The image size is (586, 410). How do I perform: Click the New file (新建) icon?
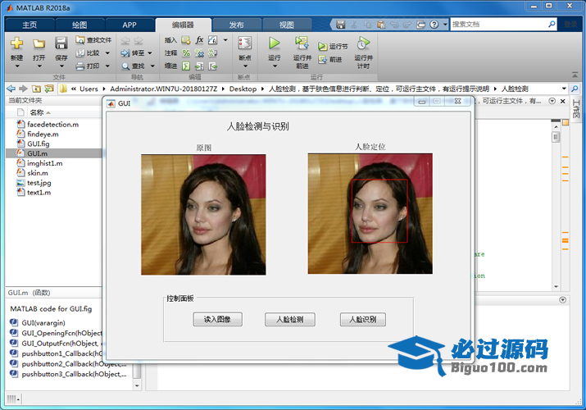pyautogui.click(x=16, y=43)
